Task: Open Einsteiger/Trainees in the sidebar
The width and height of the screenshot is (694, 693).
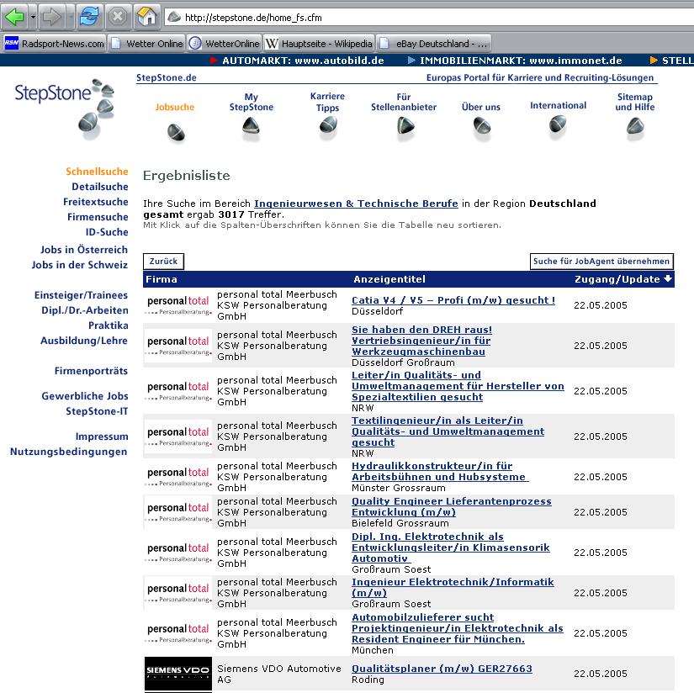Action: pos(81,295)
